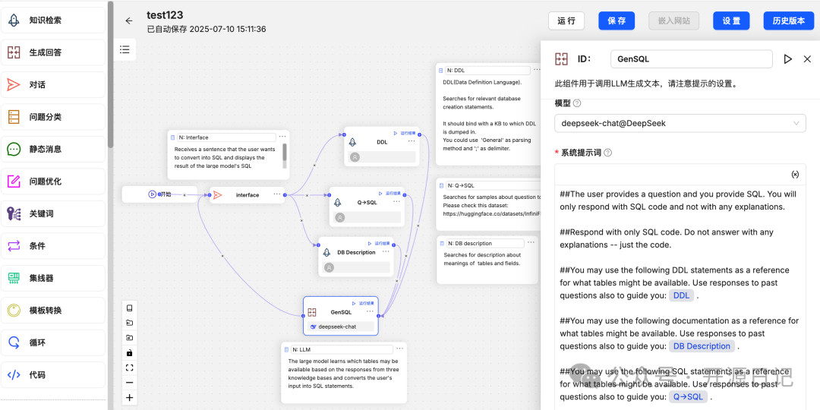Select the GenSQL node on canvas
This screenshot has width=820, height=410.
tap(341, 315)
